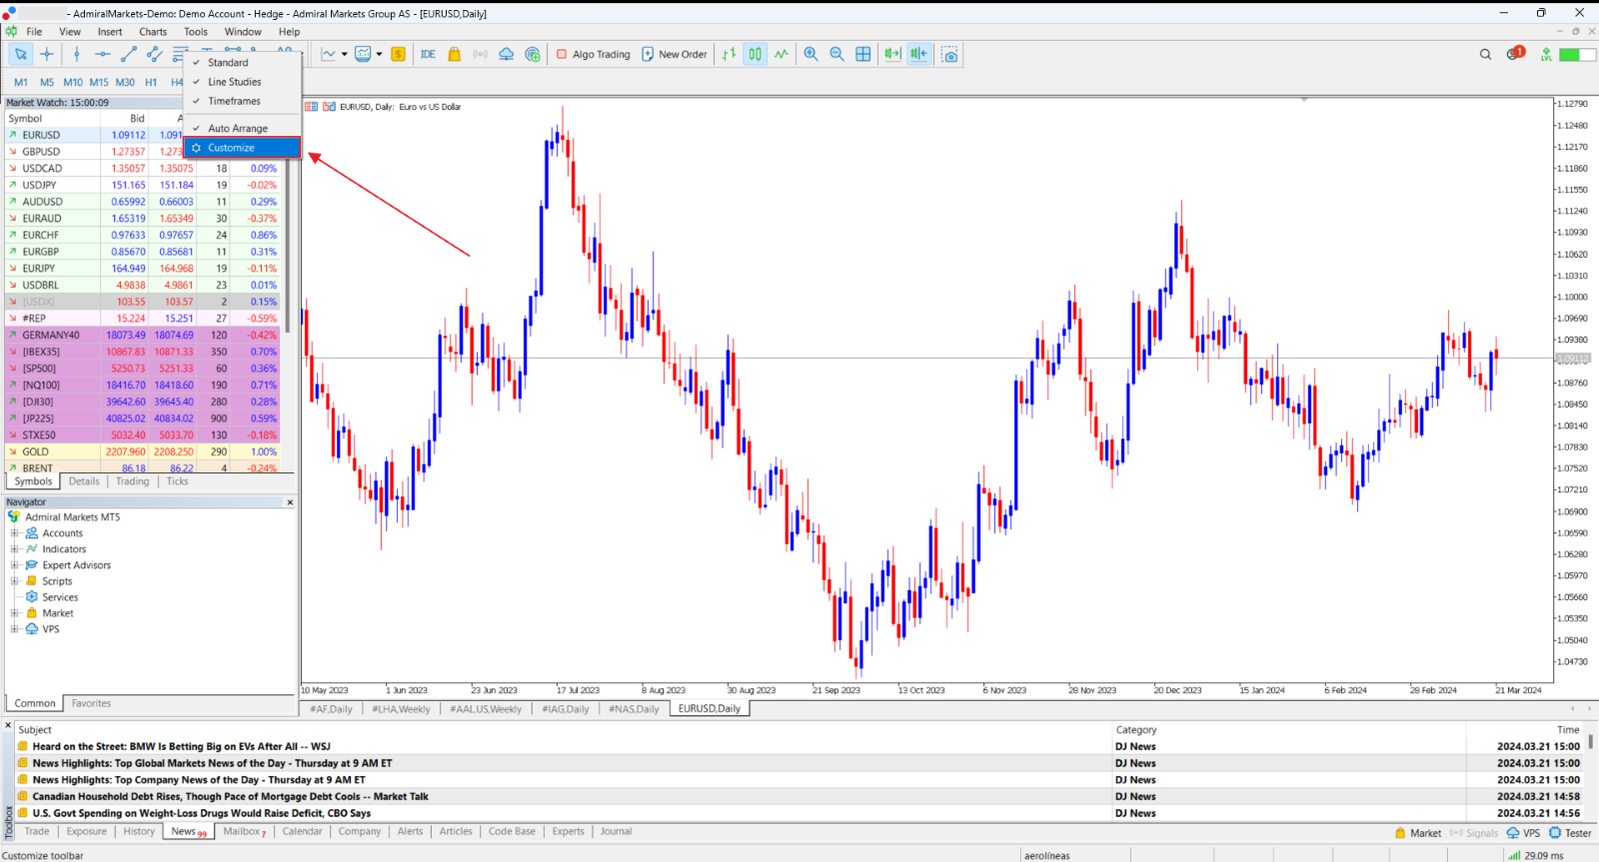The height and width of the screenshot is (862, 1599).
Task: Select Services in the Navigator tree
Action: [x=60, y=597]
